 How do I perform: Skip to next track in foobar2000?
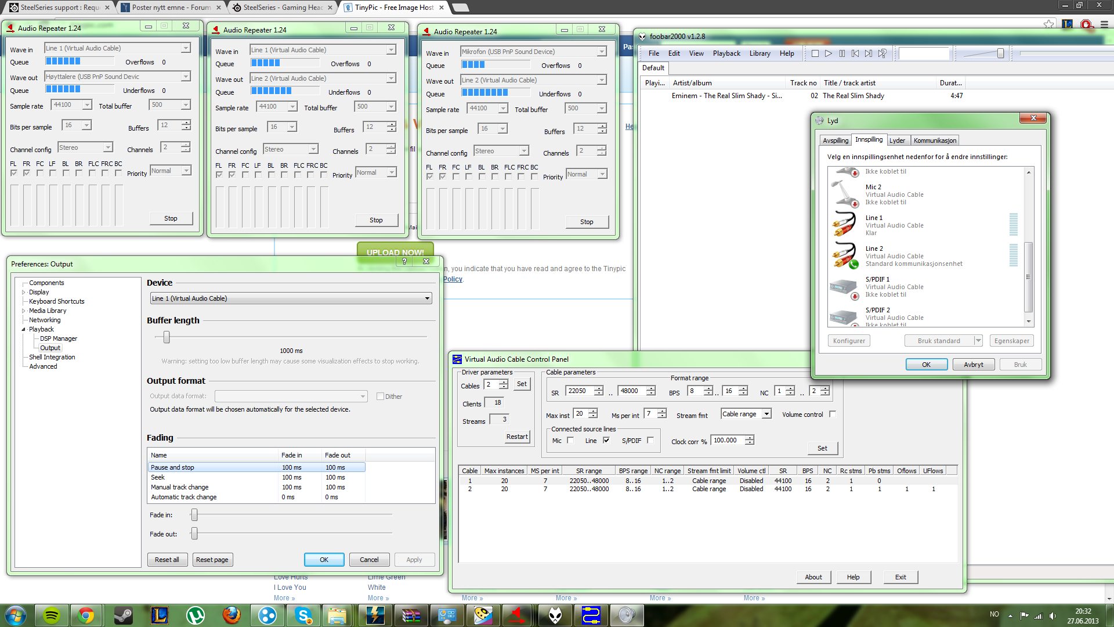coord(869,53)
